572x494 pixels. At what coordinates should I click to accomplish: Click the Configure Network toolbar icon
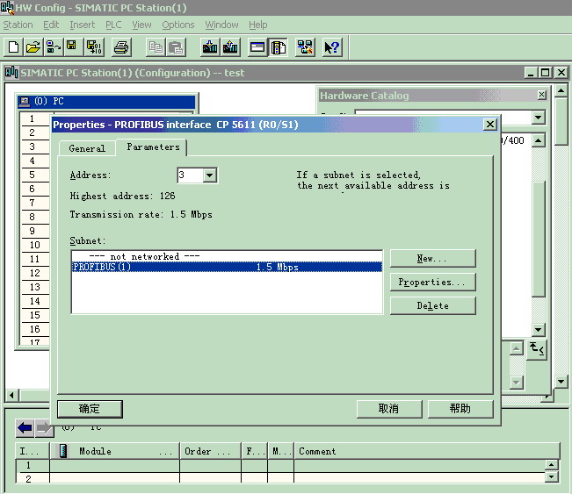point(305,47)
